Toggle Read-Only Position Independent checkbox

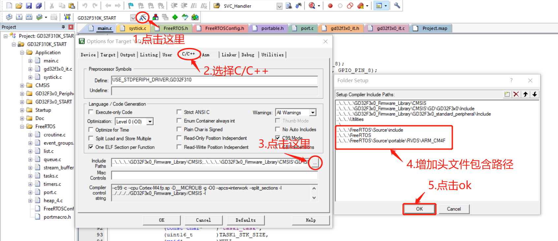(179, 138)
